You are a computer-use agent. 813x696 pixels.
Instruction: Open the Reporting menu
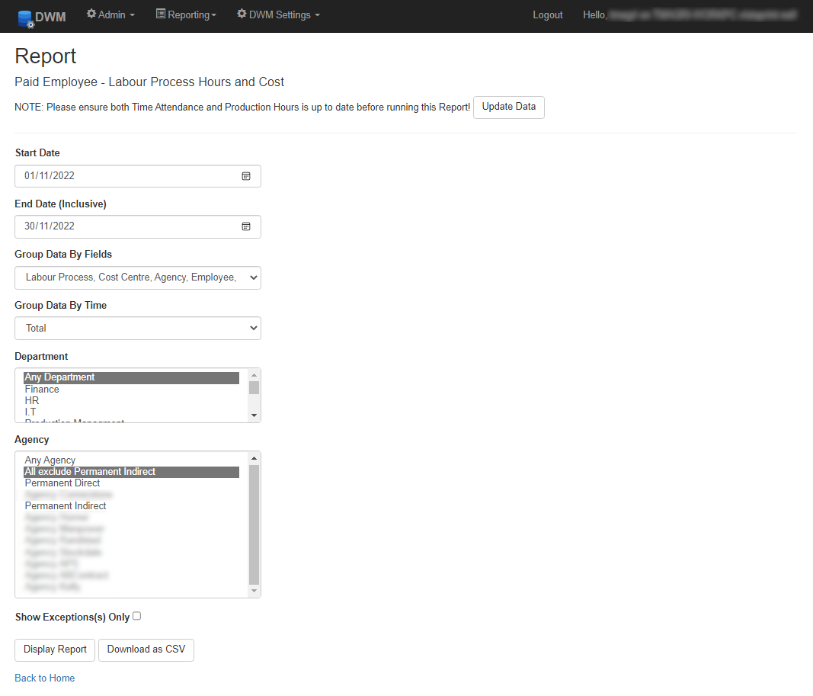pyautogui.click(x=186, y=15)
